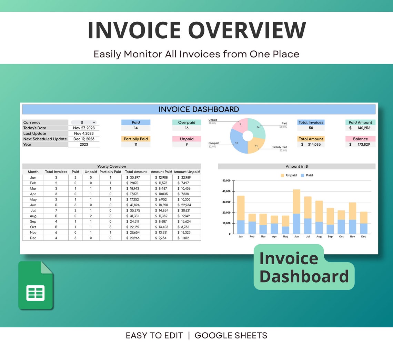Open the Year selector field
393x344 pixels.
tap(84, 144)
